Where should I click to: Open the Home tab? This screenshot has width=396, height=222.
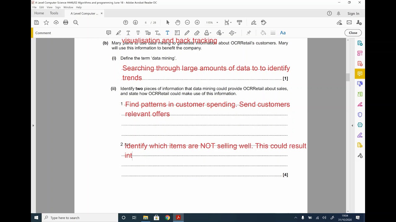pos(39,13)
